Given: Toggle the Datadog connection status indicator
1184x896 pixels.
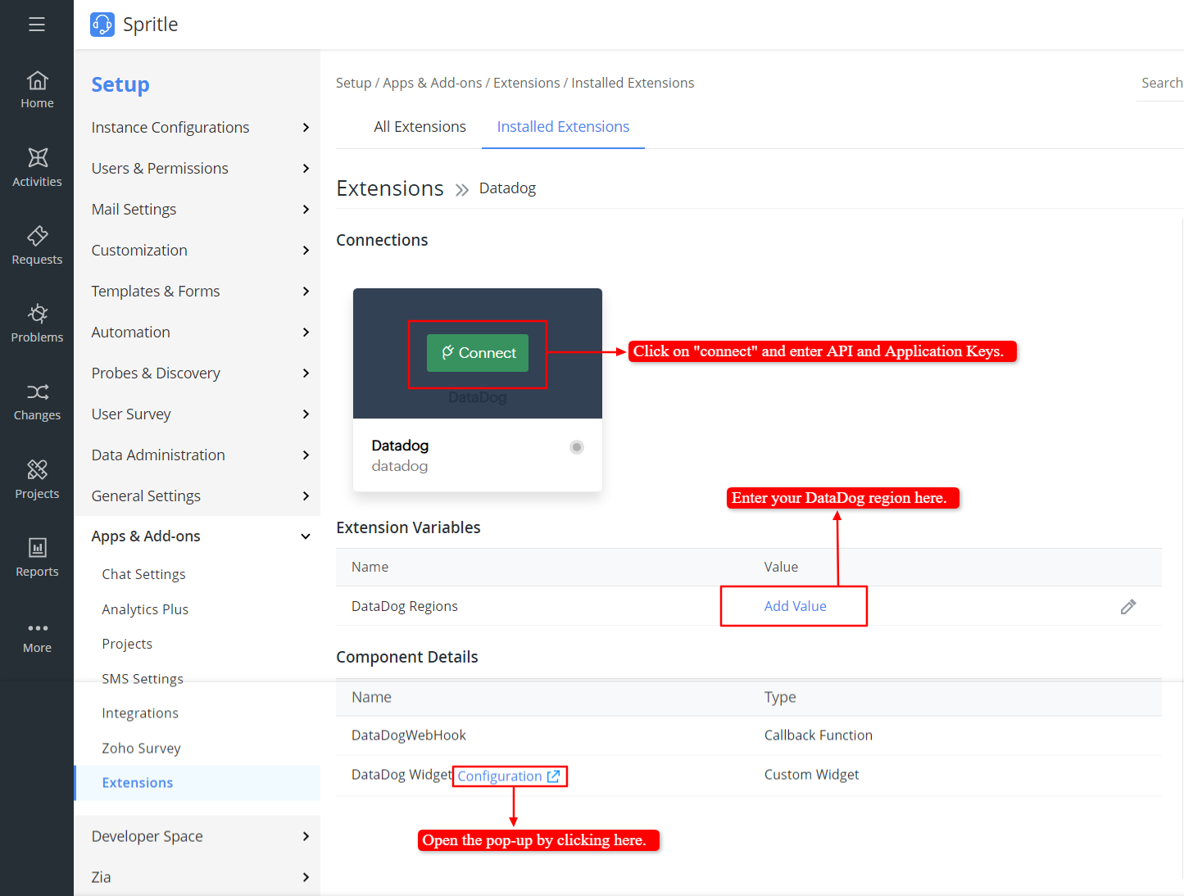Looking at the screenshot, I should 577,447.
